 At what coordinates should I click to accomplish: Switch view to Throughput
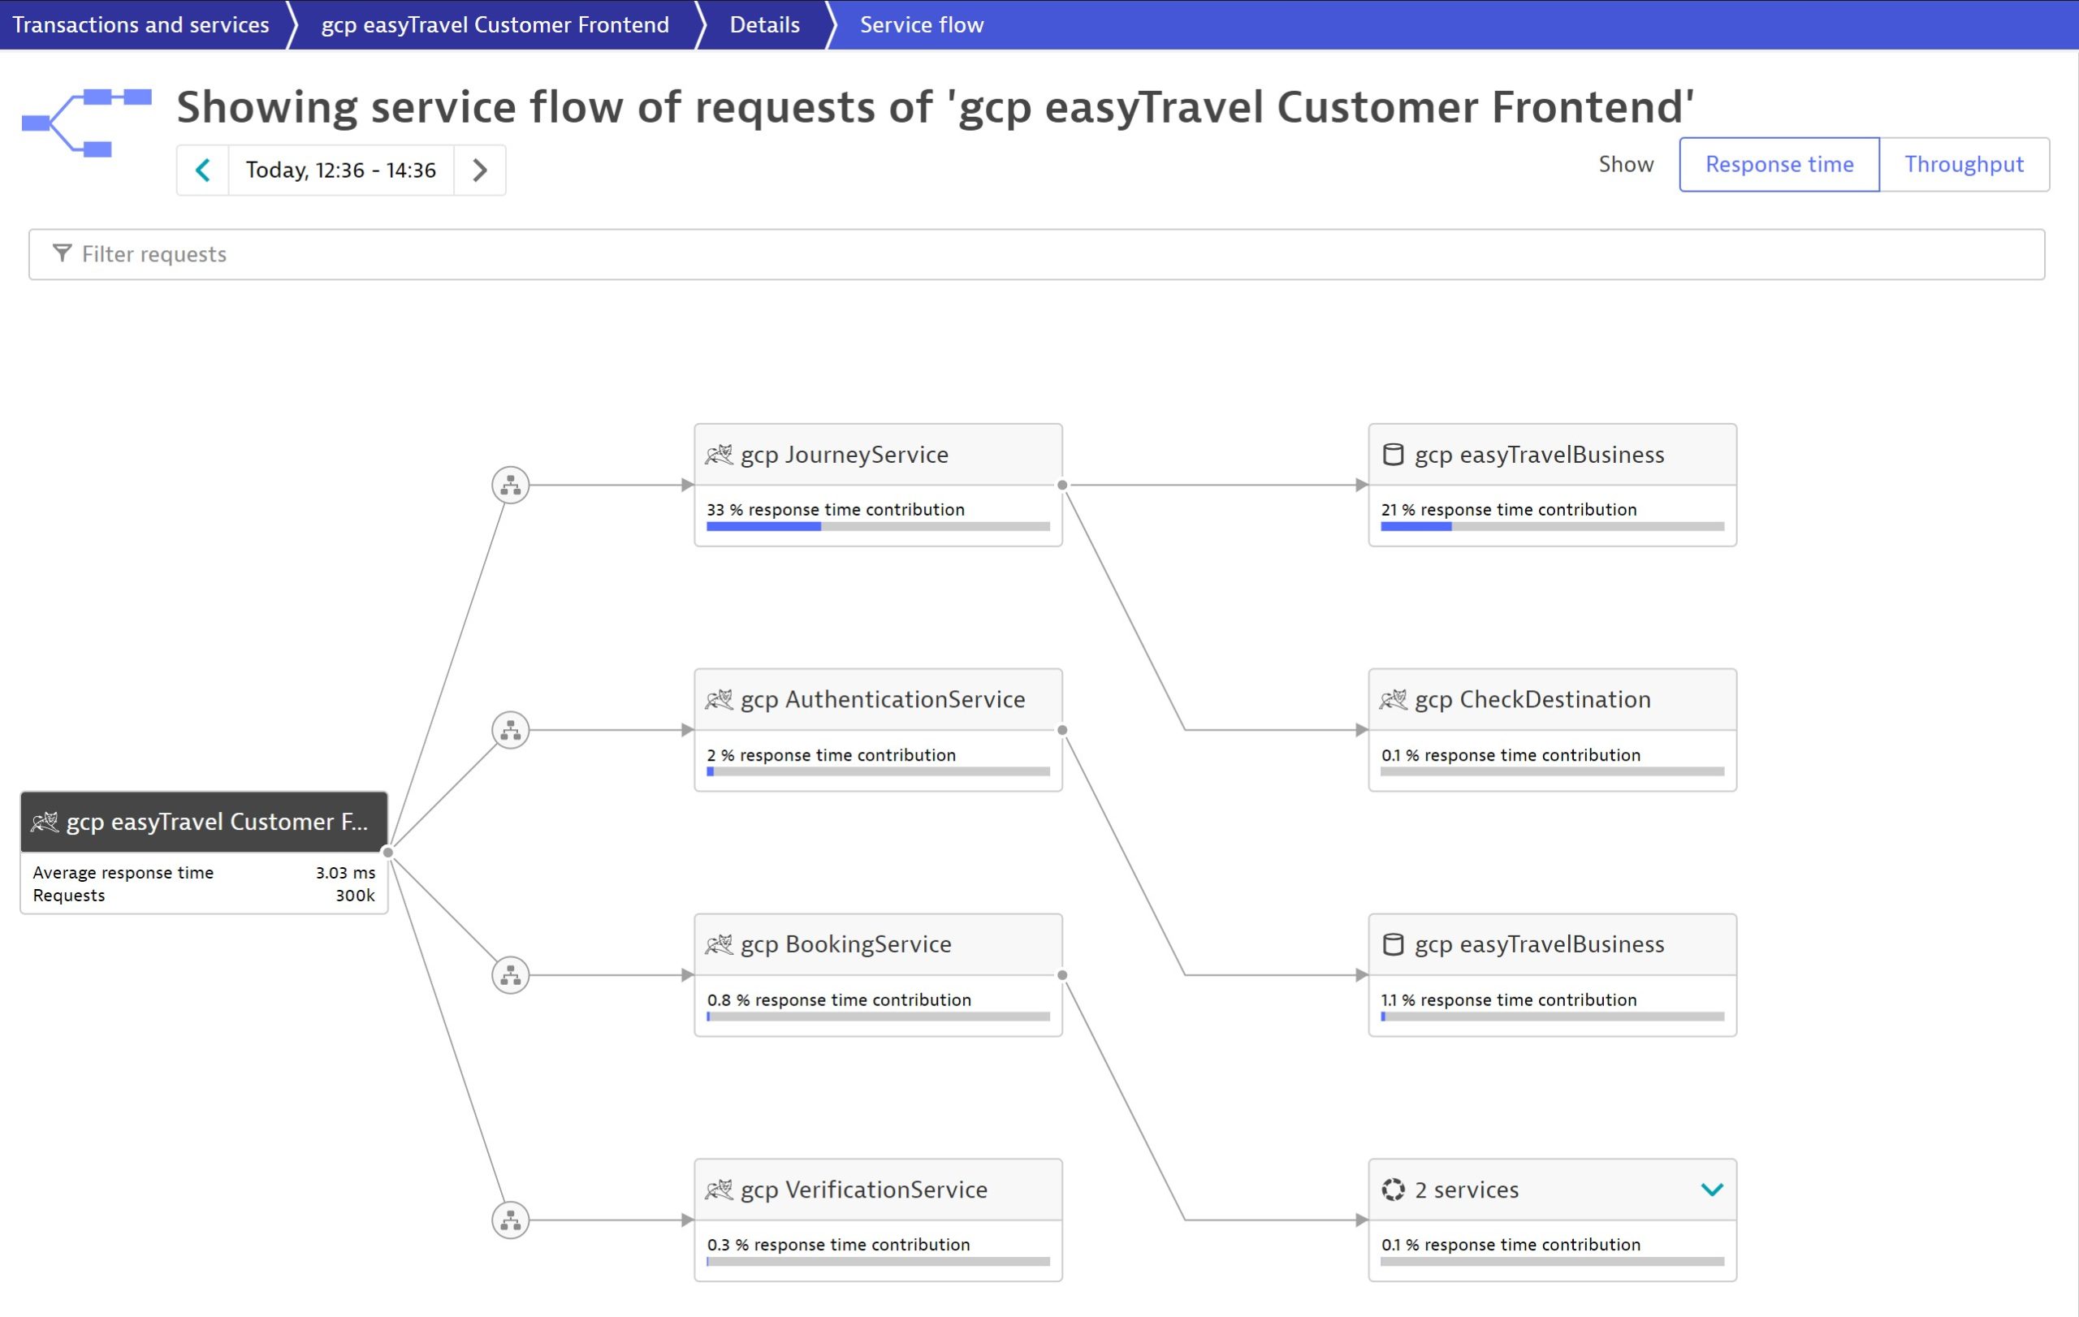(1964, 164)
